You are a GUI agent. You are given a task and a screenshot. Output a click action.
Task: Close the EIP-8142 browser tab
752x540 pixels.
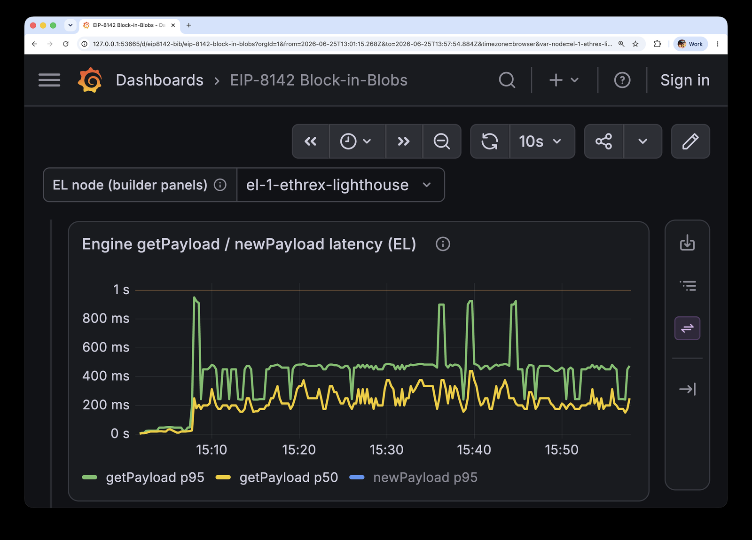[x=173, y=25]
